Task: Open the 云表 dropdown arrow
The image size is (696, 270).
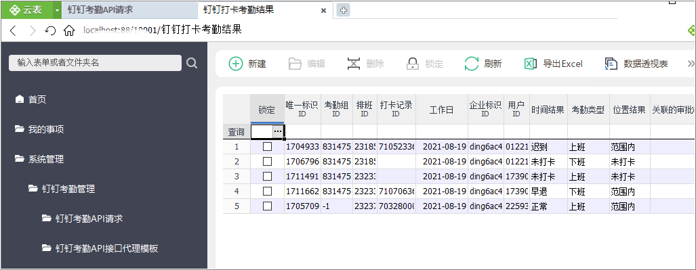Action: 57,10
